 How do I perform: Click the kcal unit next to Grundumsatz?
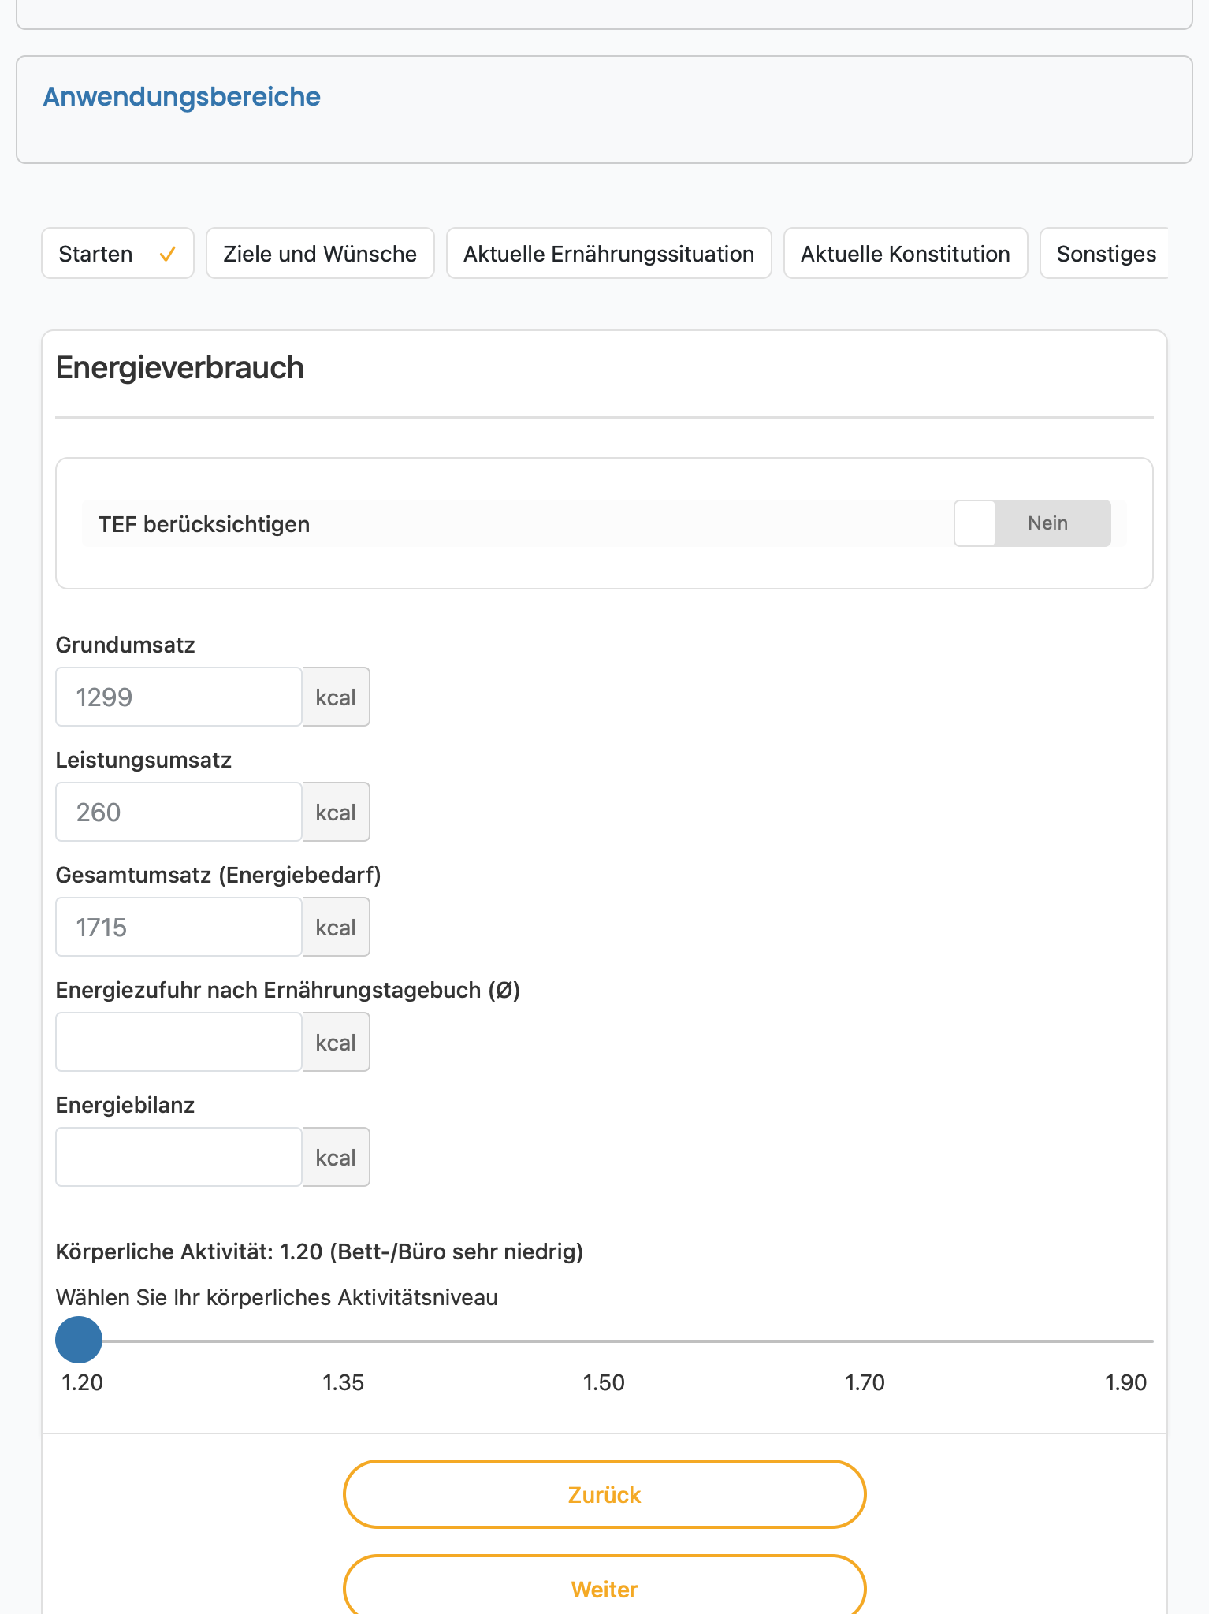[336, 697]
